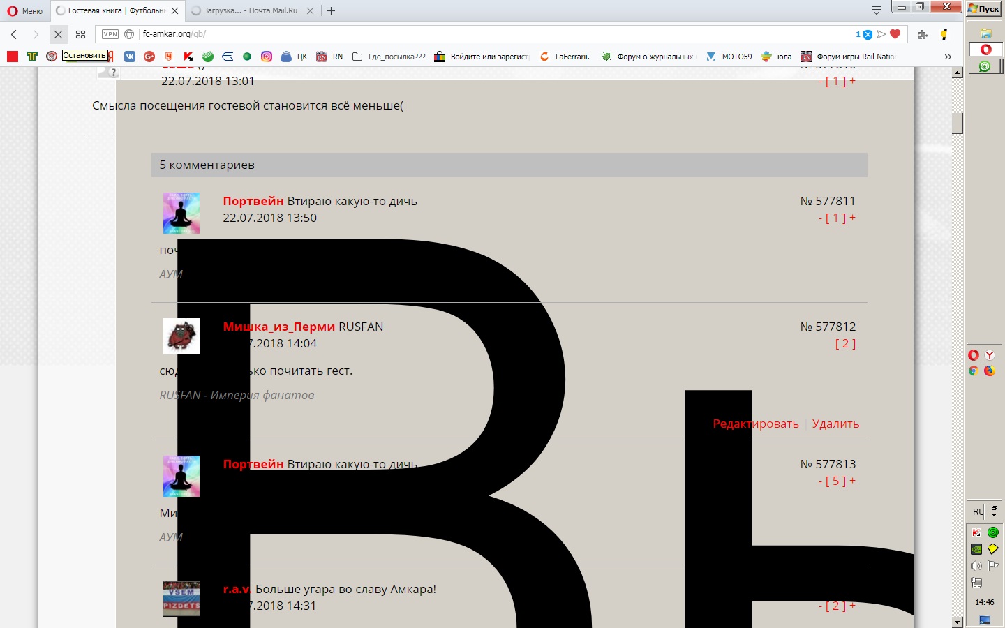
Task: Go back to previous page
Action: tap(14, 34)
